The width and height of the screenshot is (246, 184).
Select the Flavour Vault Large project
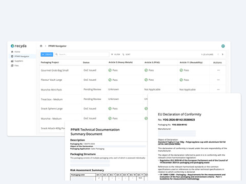[x=51, y=80]
